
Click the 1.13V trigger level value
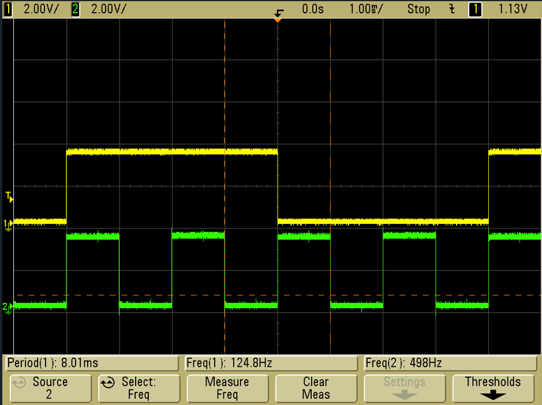(513, 9)
